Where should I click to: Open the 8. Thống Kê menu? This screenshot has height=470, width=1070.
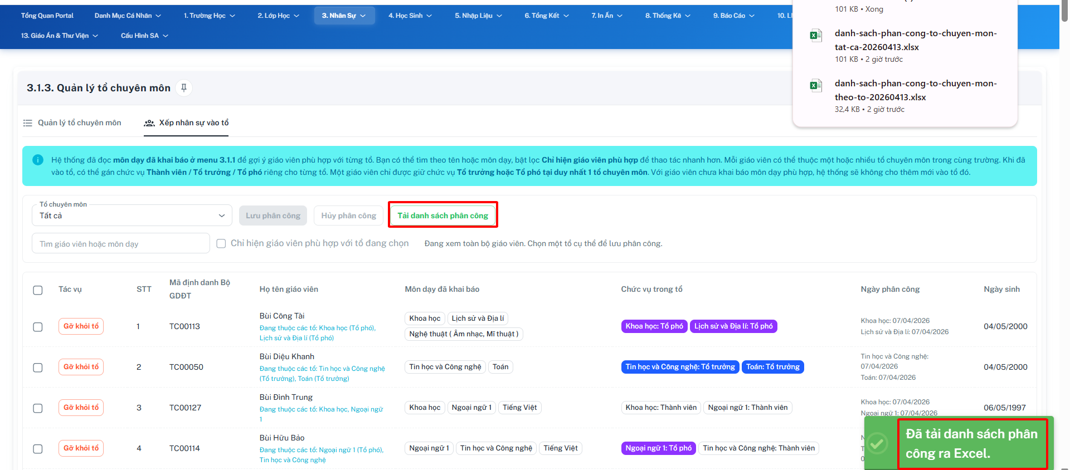668,16
